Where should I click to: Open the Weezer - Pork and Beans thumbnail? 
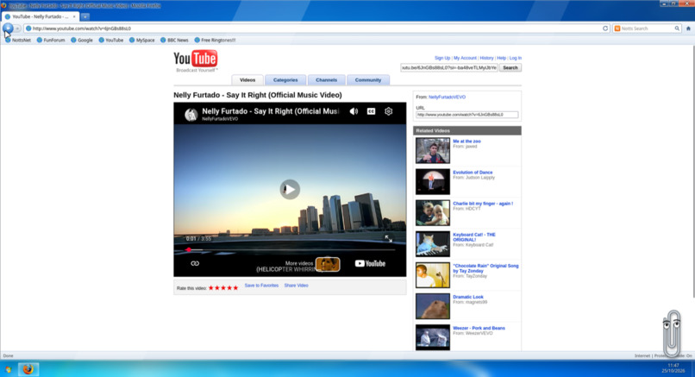[433, 337]
